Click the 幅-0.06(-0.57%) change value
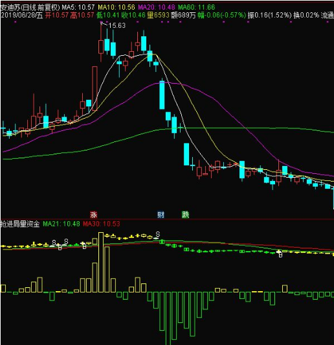 222,16
